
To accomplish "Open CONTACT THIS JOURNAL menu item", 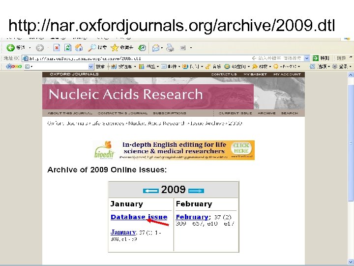I will point(122,113).
